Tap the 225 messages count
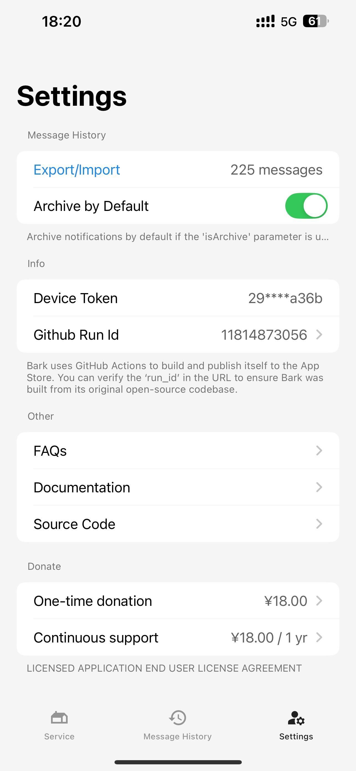The height and width of the screenshot is (771, 356). tap(276, 170)
